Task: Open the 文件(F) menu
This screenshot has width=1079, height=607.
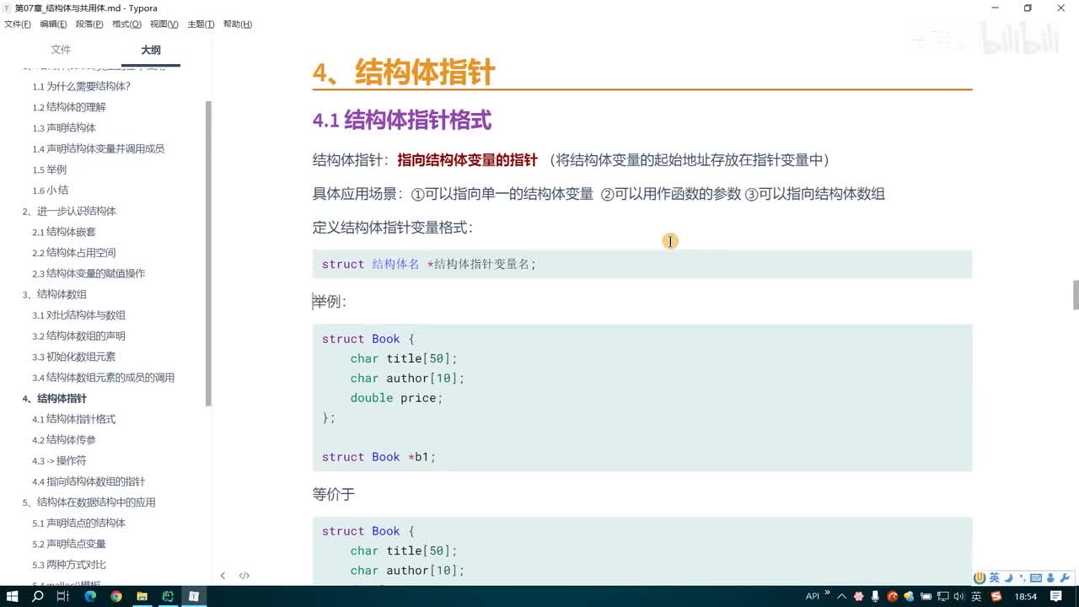Action: [x=18, y=24]
